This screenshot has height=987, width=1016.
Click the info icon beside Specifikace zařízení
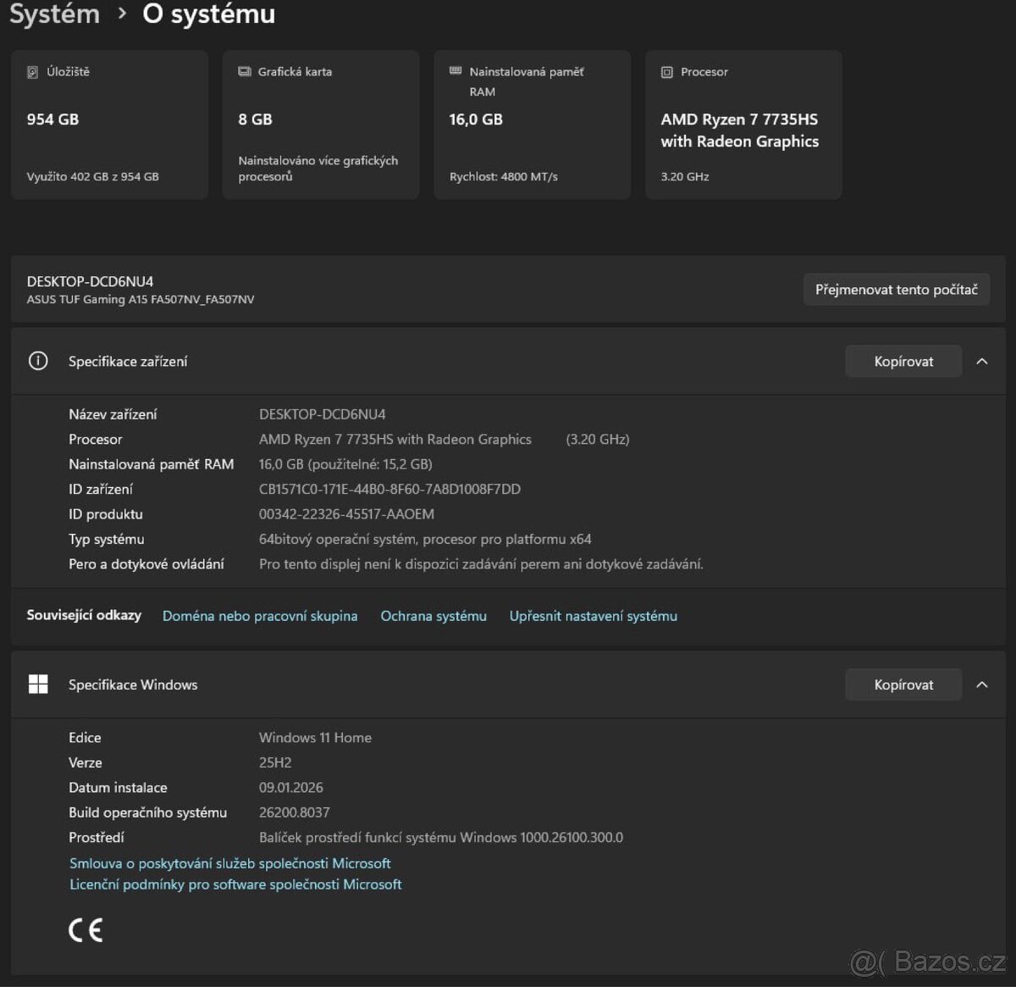click(x=38, y=361)
